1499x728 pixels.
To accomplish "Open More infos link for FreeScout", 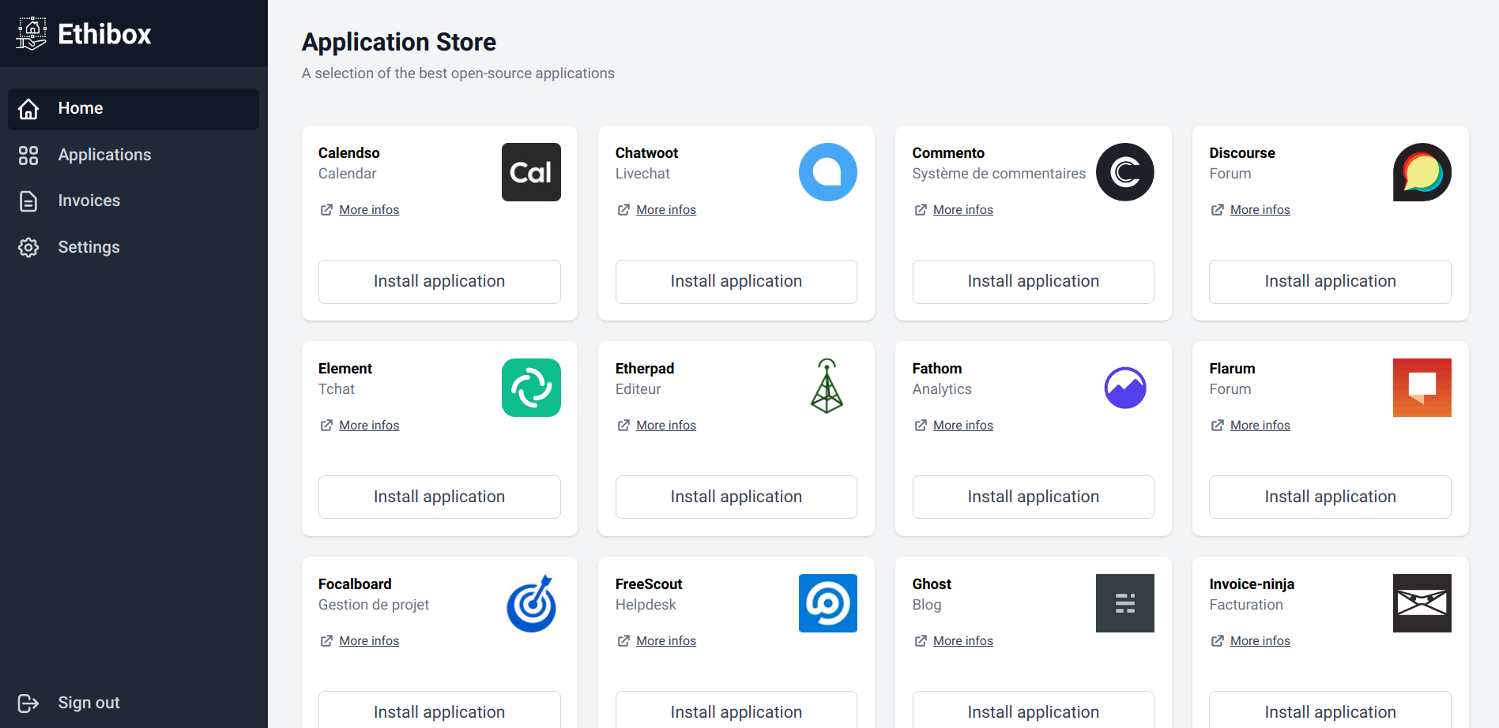I will coord(666,641).
